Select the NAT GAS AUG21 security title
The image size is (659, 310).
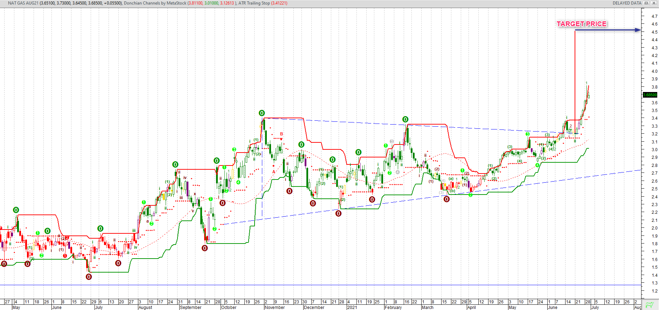coord(23,3)
